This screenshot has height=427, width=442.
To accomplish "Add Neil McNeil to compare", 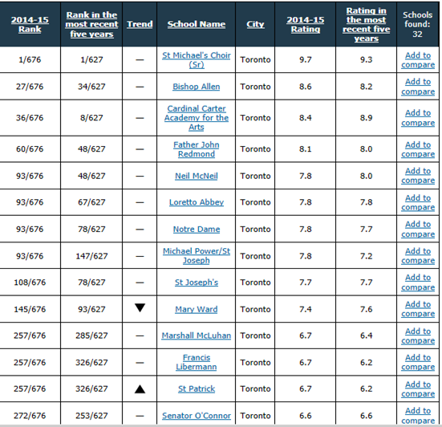I will point(418,176).
